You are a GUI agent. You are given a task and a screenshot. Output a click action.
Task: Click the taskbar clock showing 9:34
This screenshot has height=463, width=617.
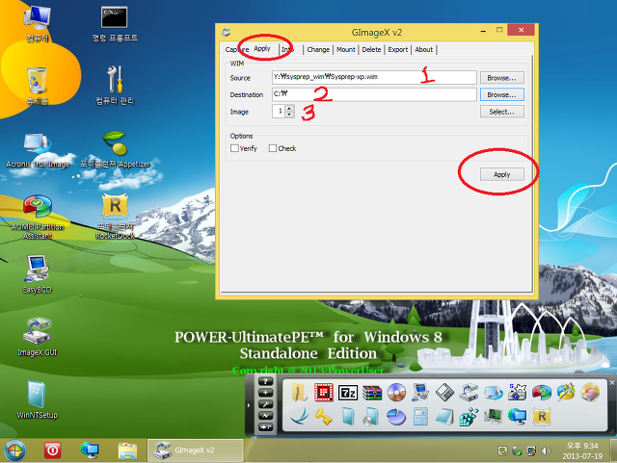click(x=582, y=450)
